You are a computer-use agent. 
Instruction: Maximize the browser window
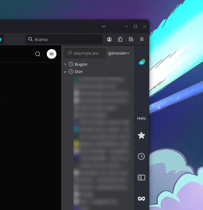coord(135,27)
